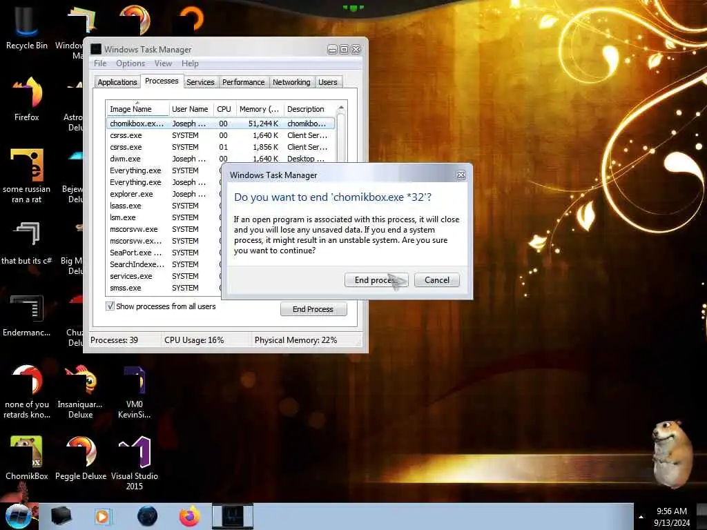Click the Task Manager taskbar button

[233, 516]
